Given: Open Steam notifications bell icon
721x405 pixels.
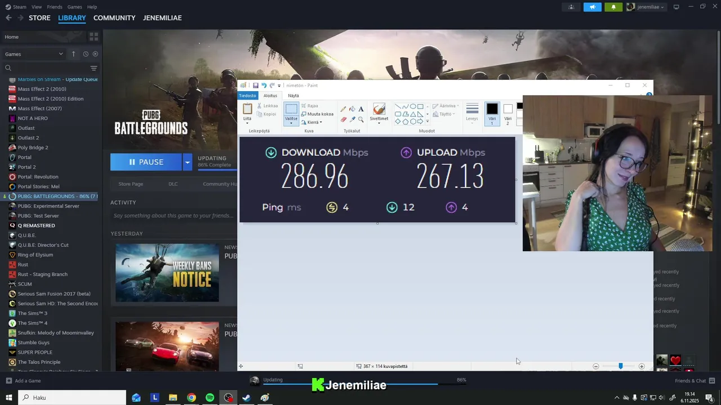Looking at the screenshot, I should point(613,7).
